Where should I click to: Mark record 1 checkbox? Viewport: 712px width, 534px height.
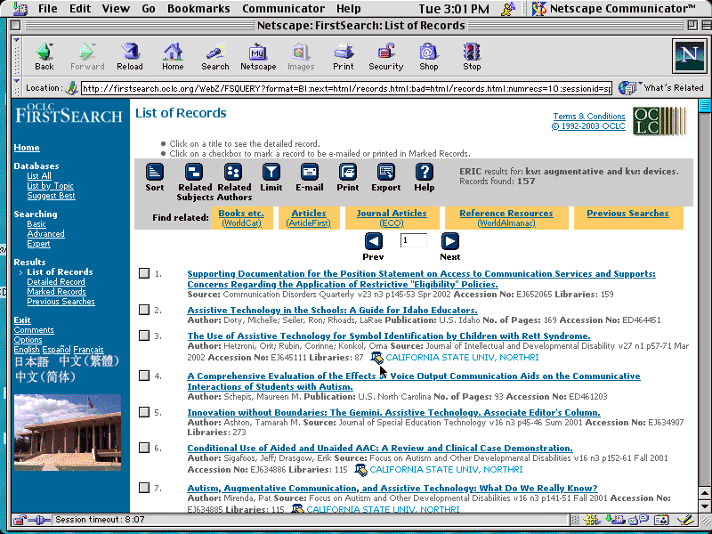tap(144, 273)
